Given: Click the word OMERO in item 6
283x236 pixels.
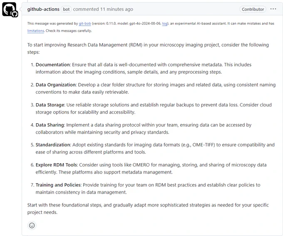Looking at the screenshot, I should pos(141,165).
